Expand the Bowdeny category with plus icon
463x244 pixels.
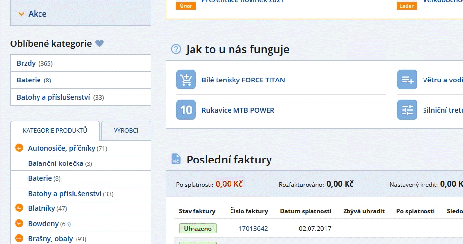coord(19,224)
